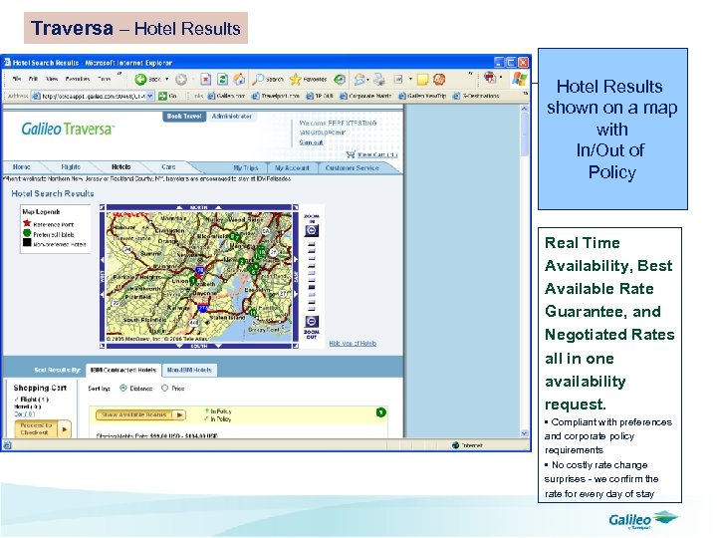Switch to the Cars tab

tap(168, 167)
